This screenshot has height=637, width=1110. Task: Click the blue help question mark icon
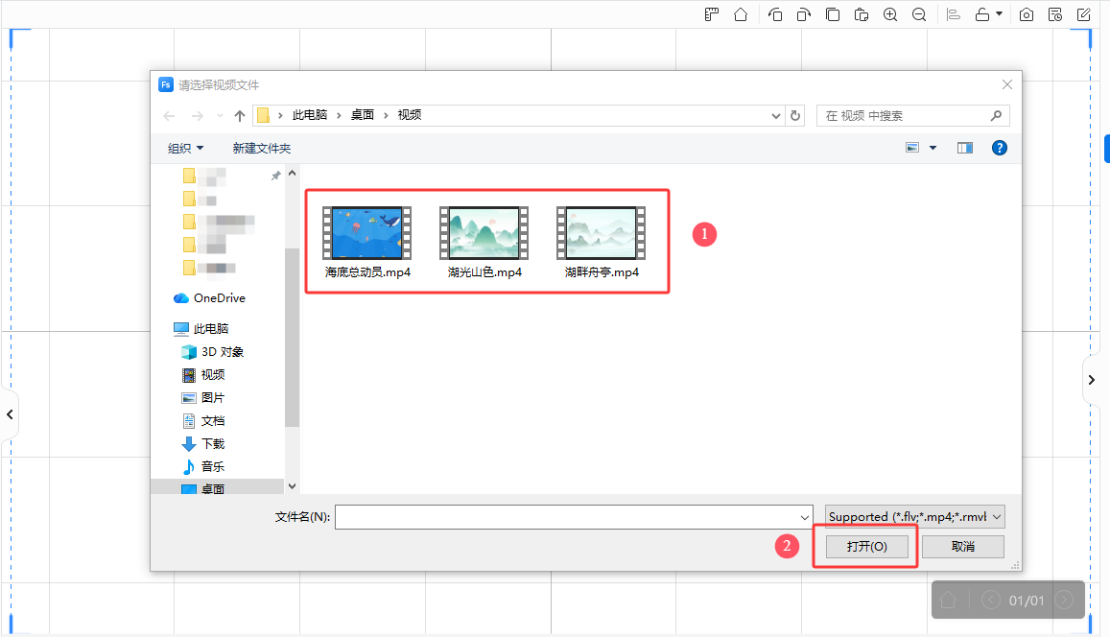[x=999, y=148]
